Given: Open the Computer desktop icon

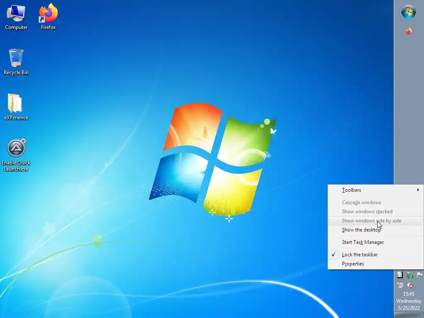Looking at the screenshot, I should tap(16, 13).
